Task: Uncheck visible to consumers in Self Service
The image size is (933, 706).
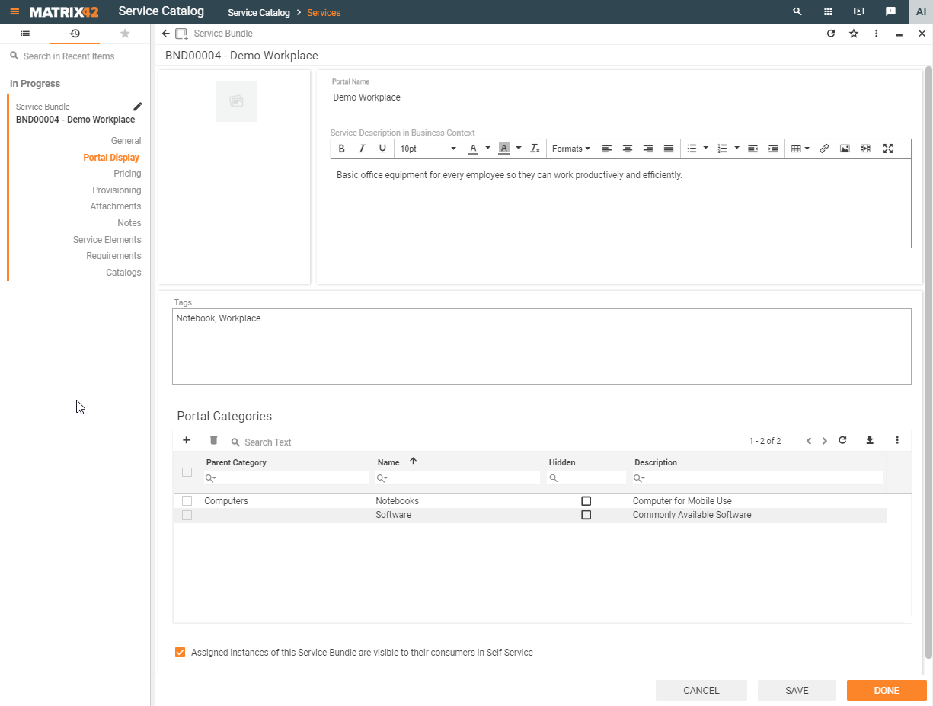Action: 180,653
